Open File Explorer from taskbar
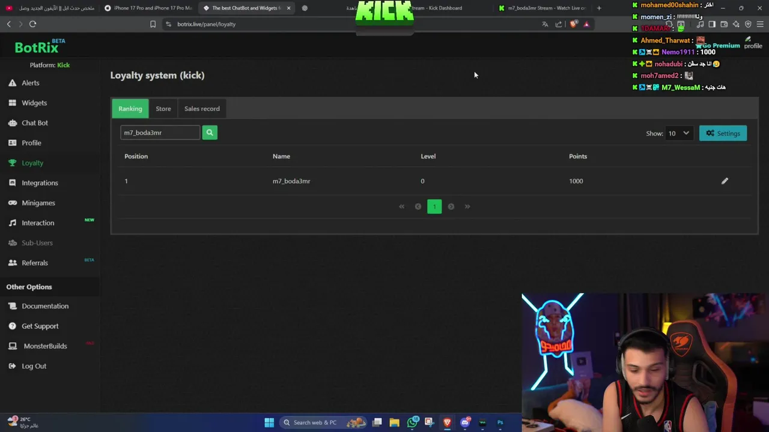 click(394, 422)
